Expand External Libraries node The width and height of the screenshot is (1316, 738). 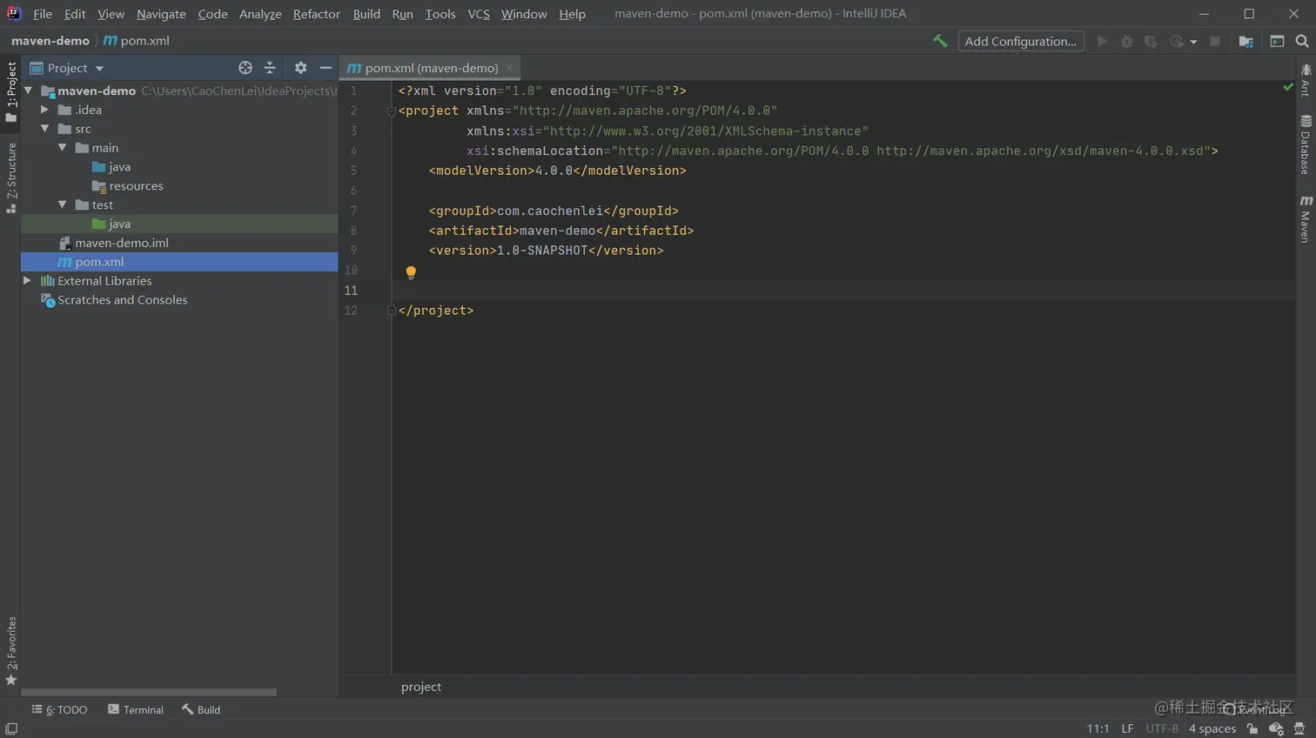pyautogui.click(x=28, y=281)
